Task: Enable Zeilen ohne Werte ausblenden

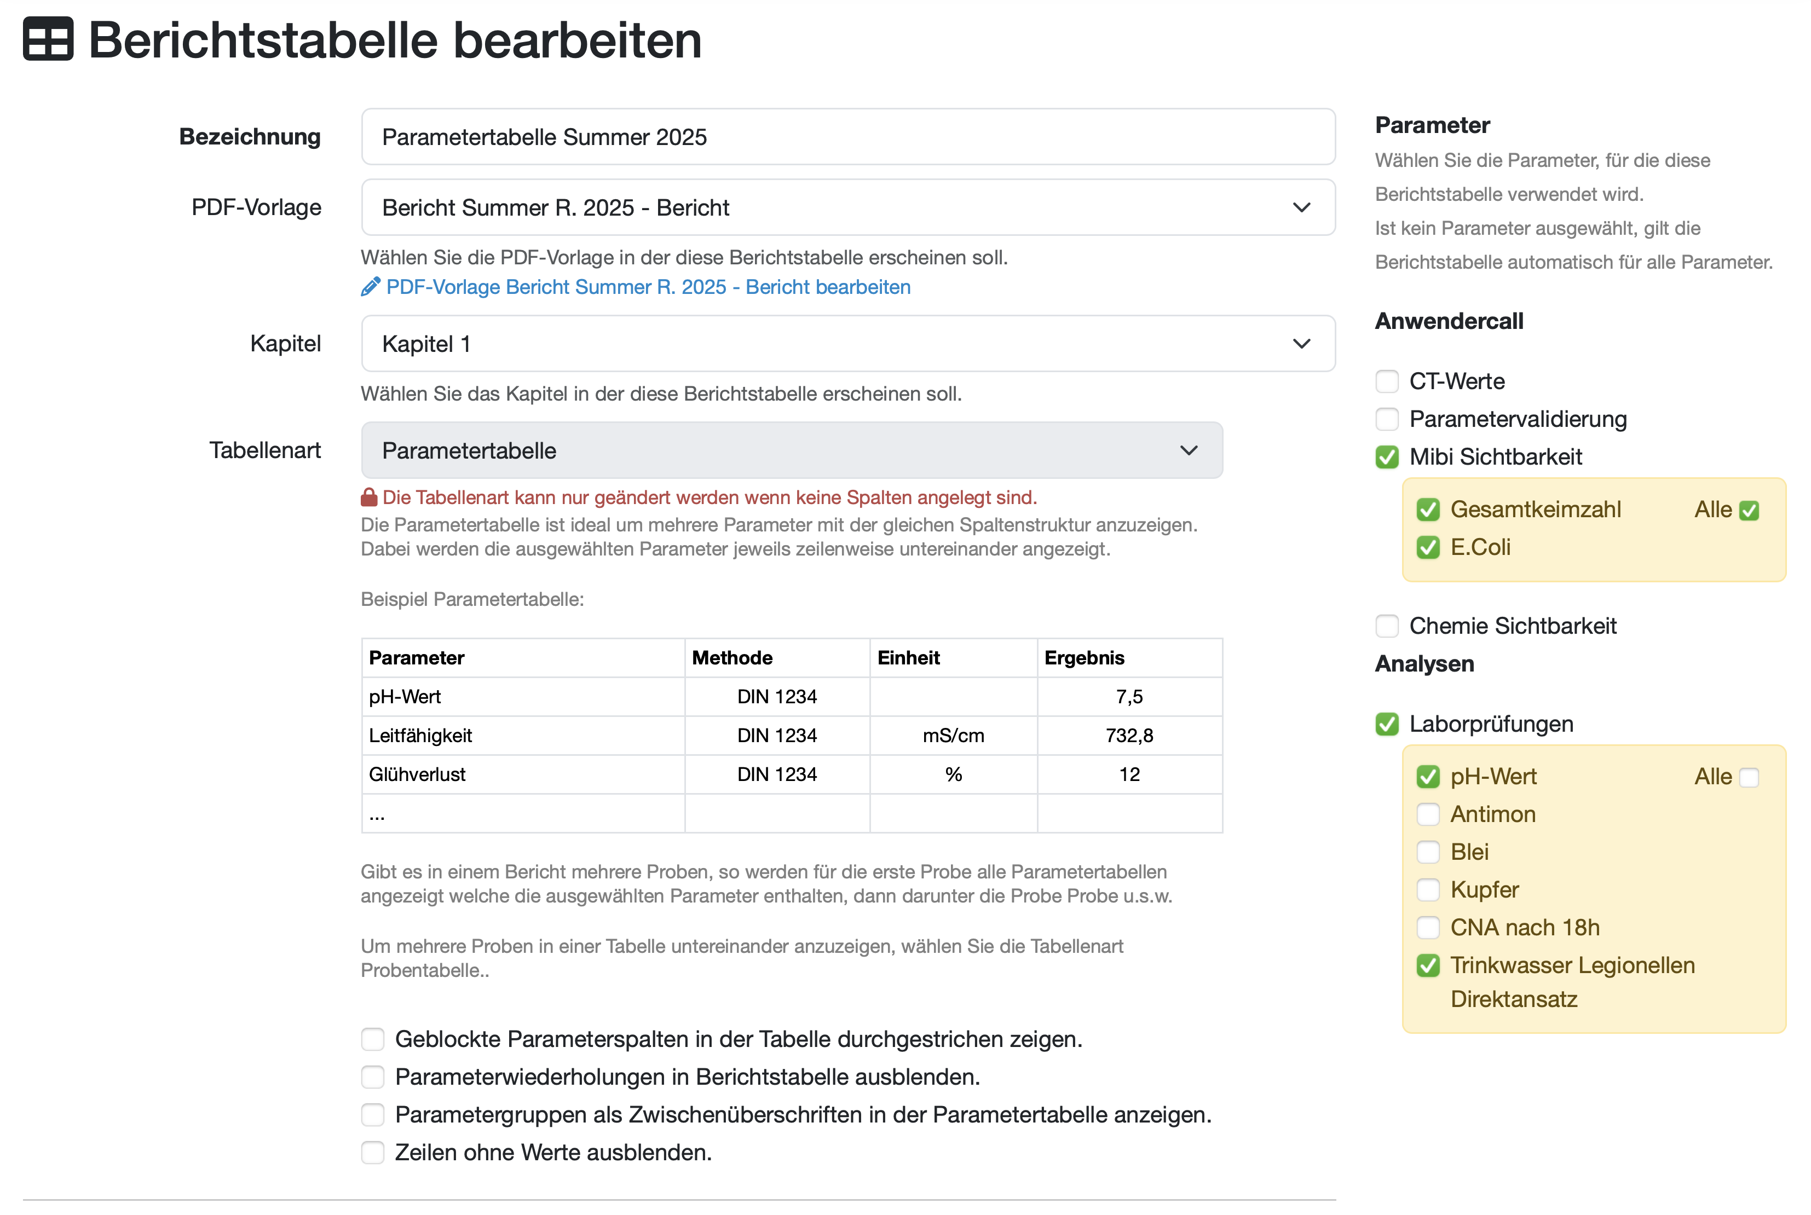Action: point(373,1152)
